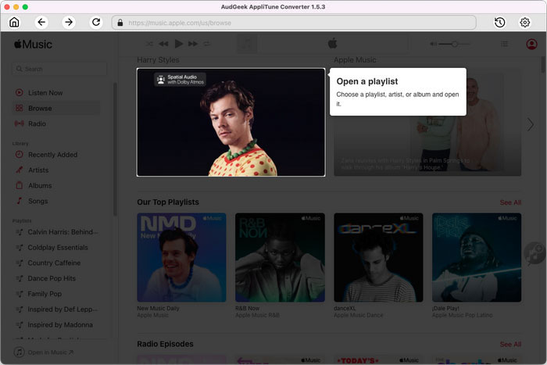Click the floating add-to-convert music button
This screenshot has height=365, width=547.
(x=534, y=252)
